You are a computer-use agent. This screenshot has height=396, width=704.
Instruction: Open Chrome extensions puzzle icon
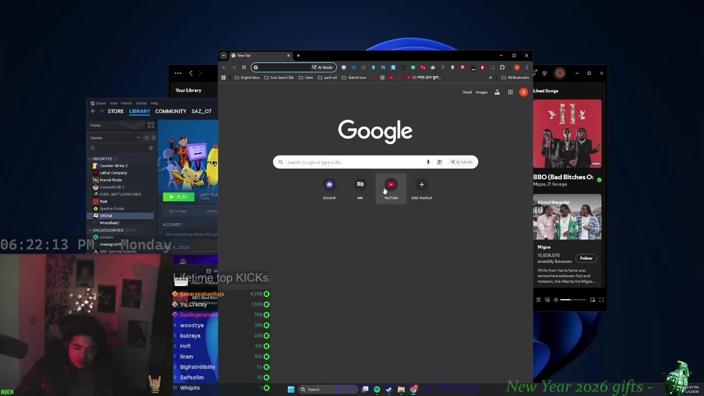(x=502, y=68)
